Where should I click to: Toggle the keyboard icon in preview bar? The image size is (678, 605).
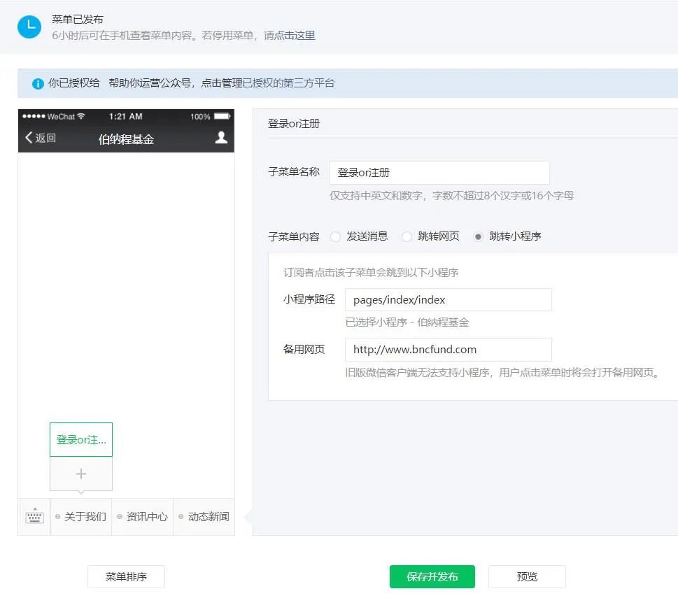click(34, 516)
